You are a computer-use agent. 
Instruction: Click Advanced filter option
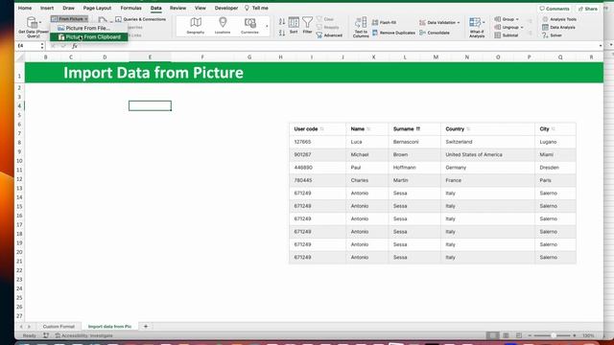pyautogui.click(x=329, y=35)
